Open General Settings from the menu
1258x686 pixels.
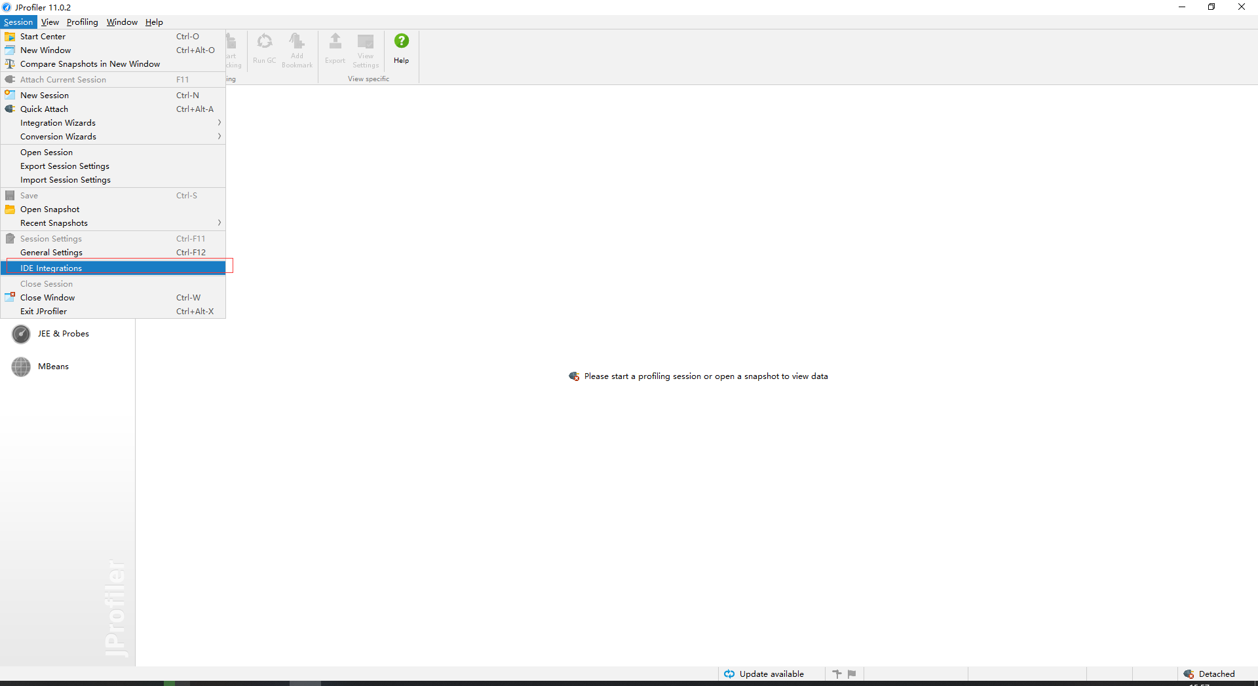click(113, 253)
